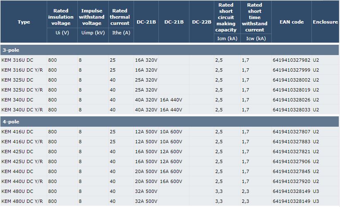
Task: Select "2,3" Icw value in KEM 480U DC Y/R row
Action: pos(245,201)
